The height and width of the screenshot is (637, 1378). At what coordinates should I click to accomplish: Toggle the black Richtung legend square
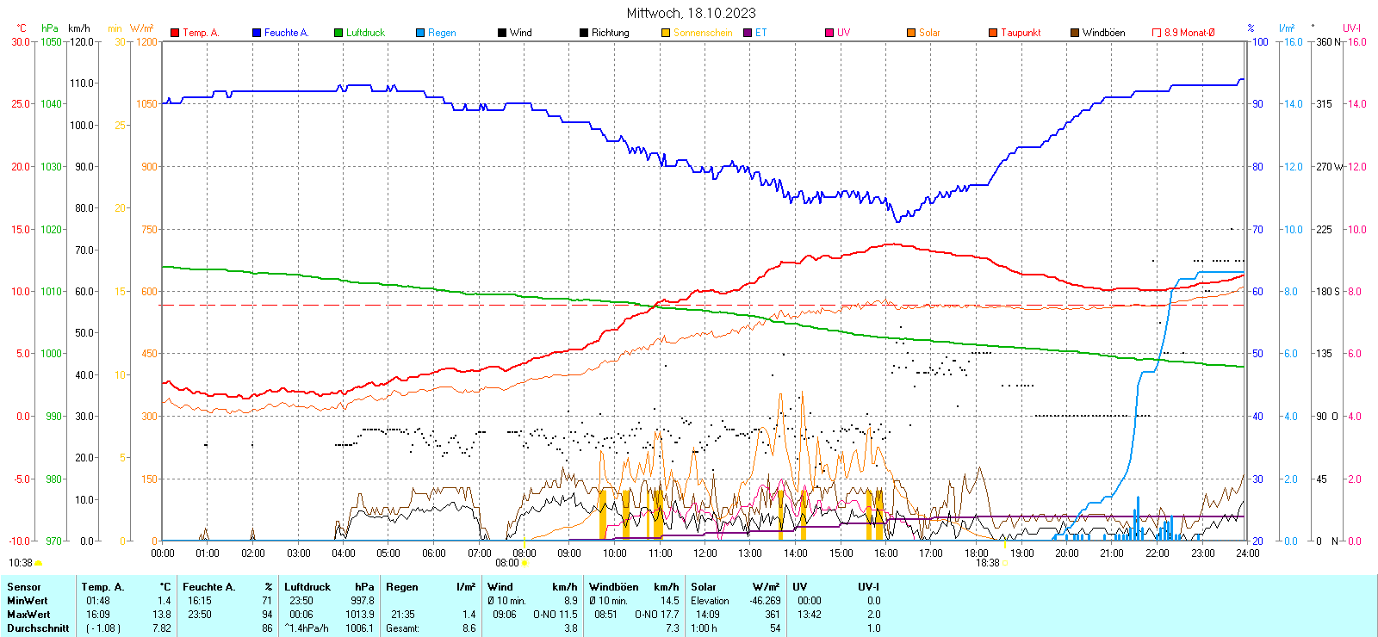point(584,33)
